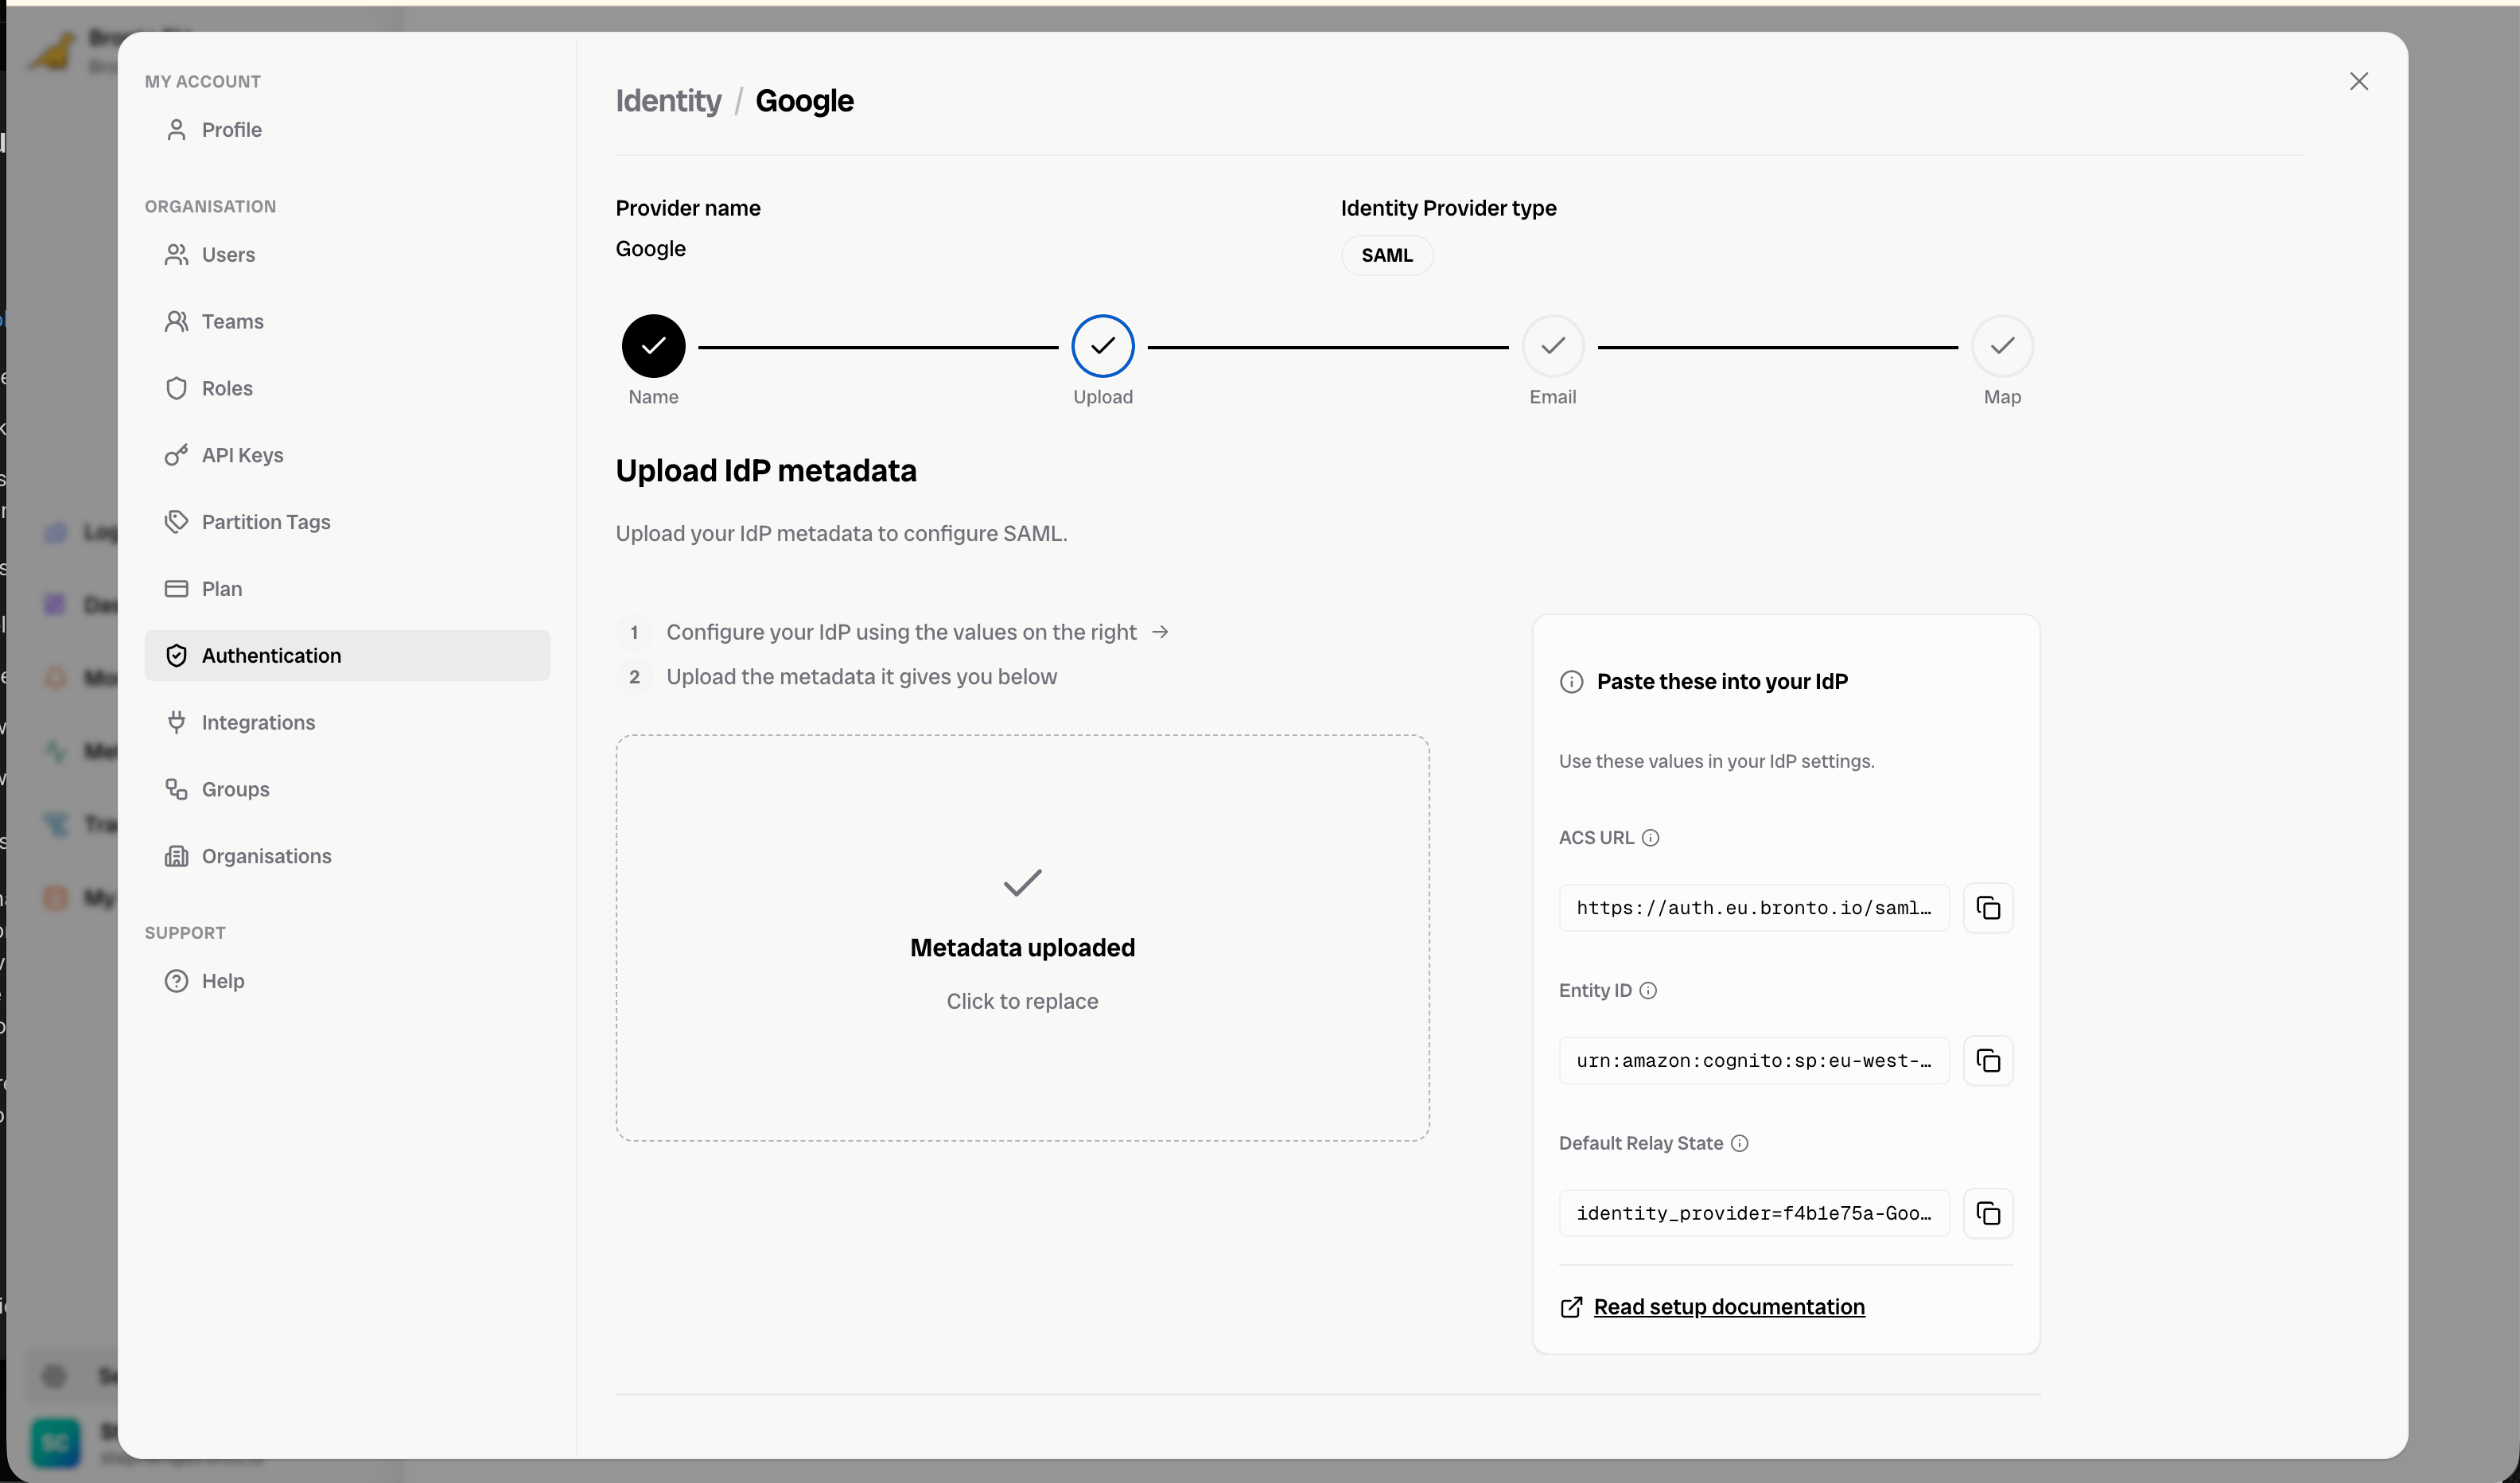Open Read setup documentation link

1729,1307
